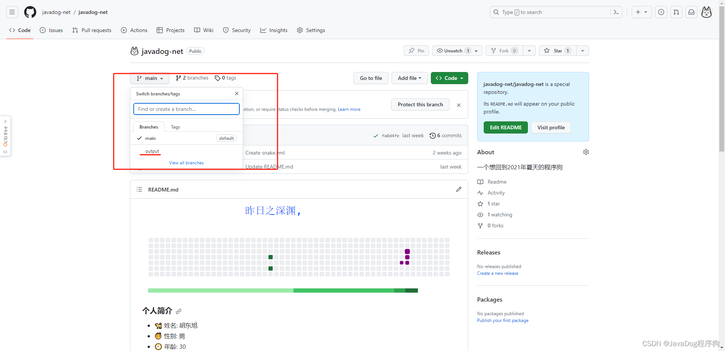
Task: Open the README table of contents icon
Action: point(139,189)
